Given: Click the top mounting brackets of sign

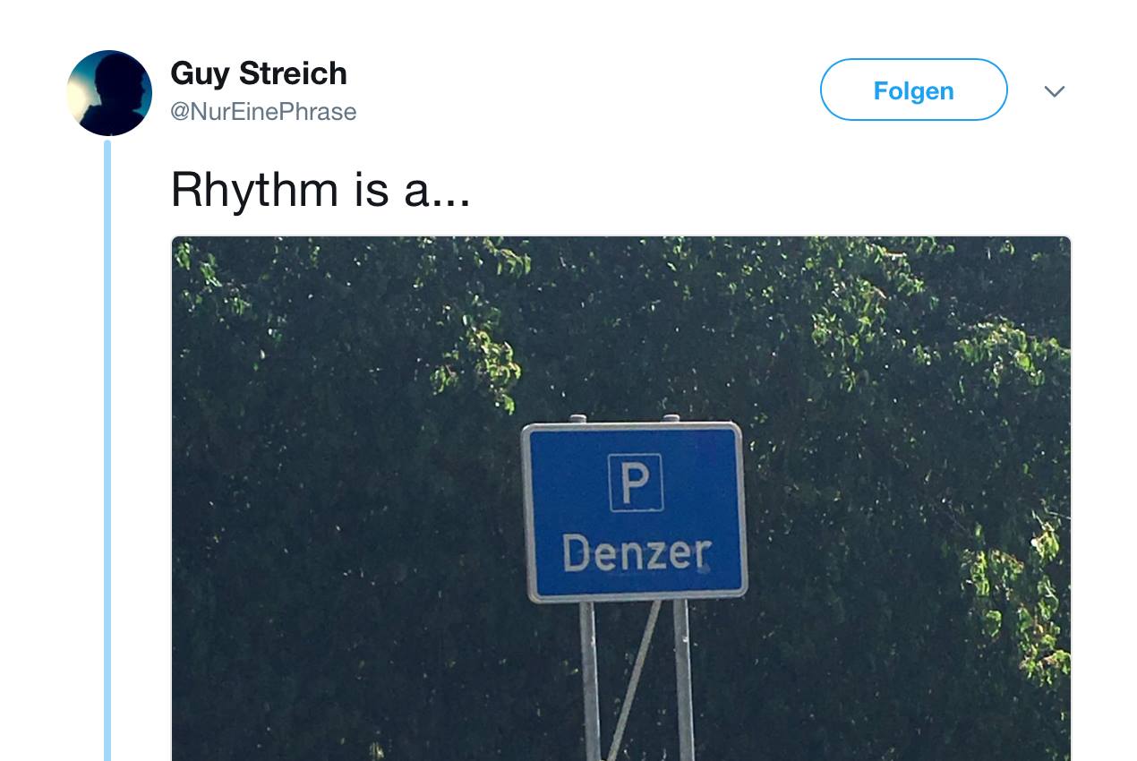Looking at the screenshot, I should 624,419.
